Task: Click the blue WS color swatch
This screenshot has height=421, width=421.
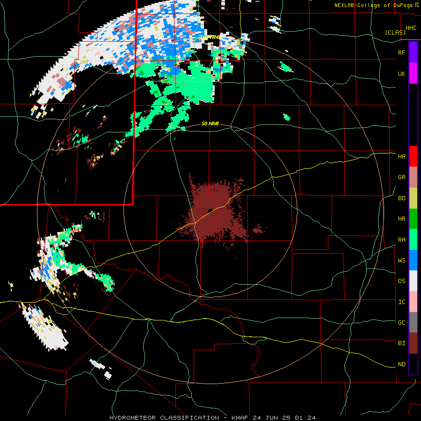Action: [x=413, y=260]
